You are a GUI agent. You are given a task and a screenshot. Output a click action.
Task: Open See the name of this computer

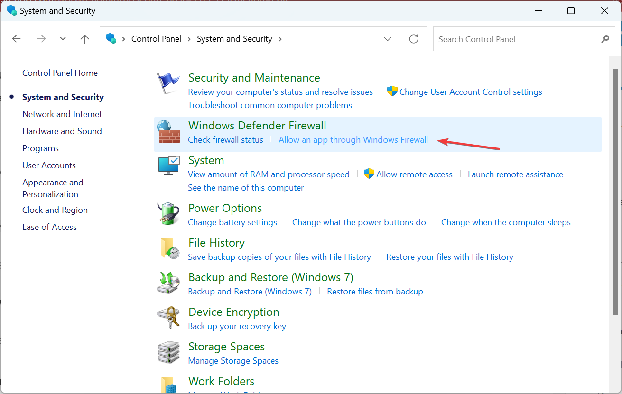coord(246,187)
